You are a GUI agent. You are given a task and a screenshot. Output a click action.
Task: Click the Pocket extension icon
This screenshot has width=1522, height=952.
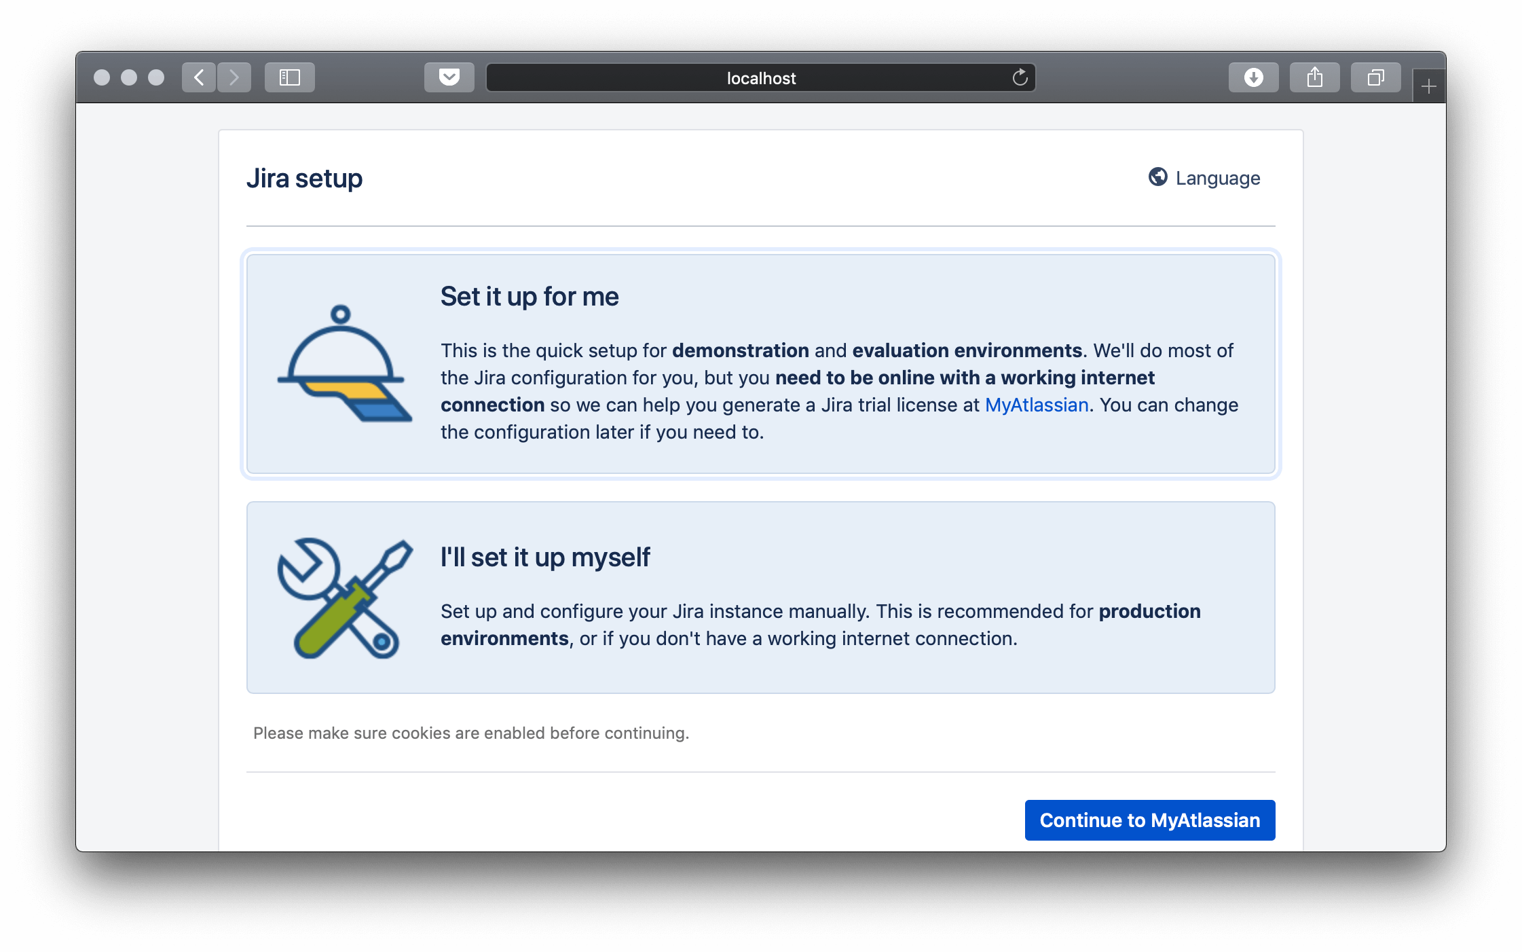tap(449, 77)
